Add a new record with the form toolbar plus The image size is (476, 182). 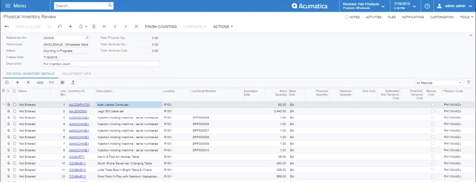(71, 27)
